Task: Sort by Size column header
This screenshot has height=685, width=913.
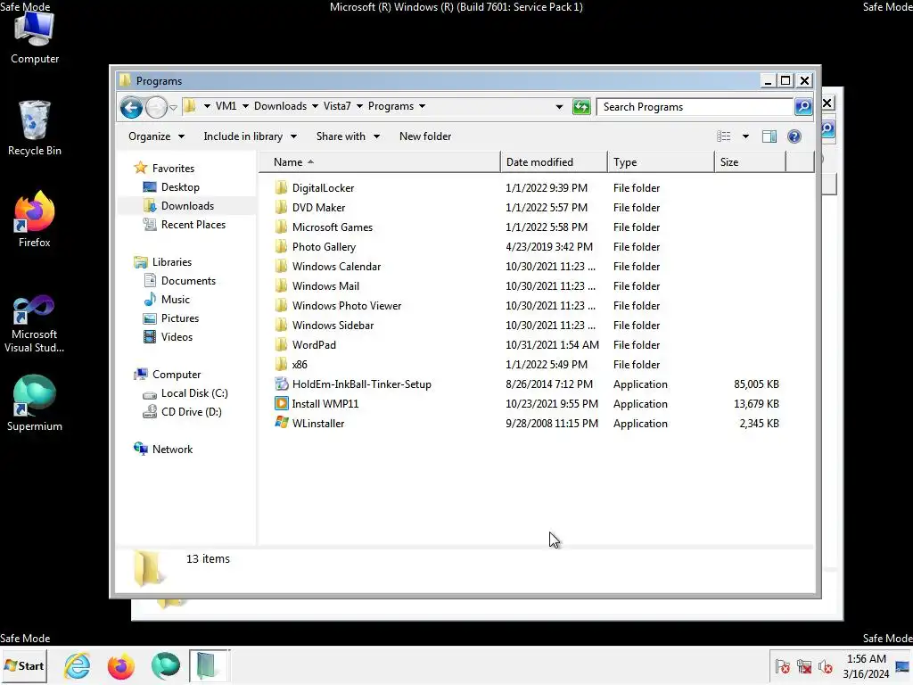Action: (x=750, y=162)
